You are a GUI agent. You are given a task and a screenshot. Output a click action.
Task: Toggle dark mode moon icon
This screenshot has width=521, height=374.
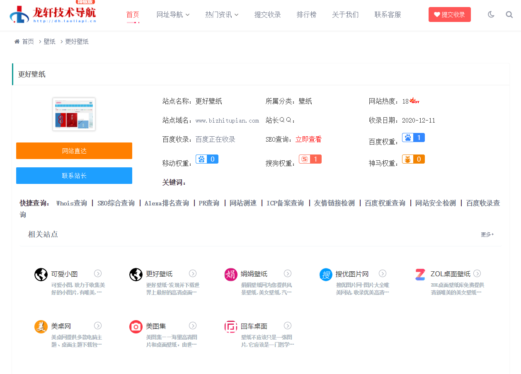point(491,14)
